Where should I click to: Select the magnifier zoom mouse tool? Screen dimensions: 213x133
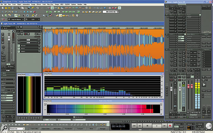pyautogui.click(x=27, y=16)
